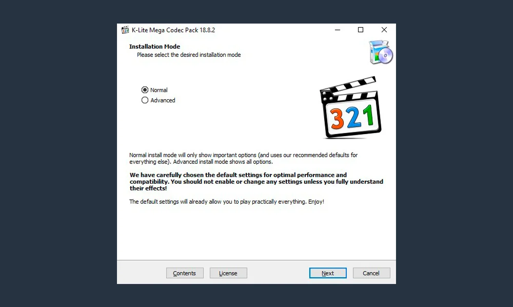Click the 'Enjoy!' default settings sentence

[227, 202]
